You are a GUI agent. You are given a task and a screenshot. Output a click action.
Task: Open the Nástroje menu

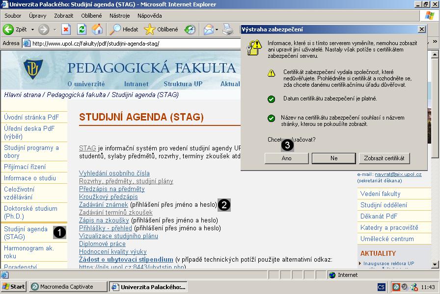click(x=119, y=16)
